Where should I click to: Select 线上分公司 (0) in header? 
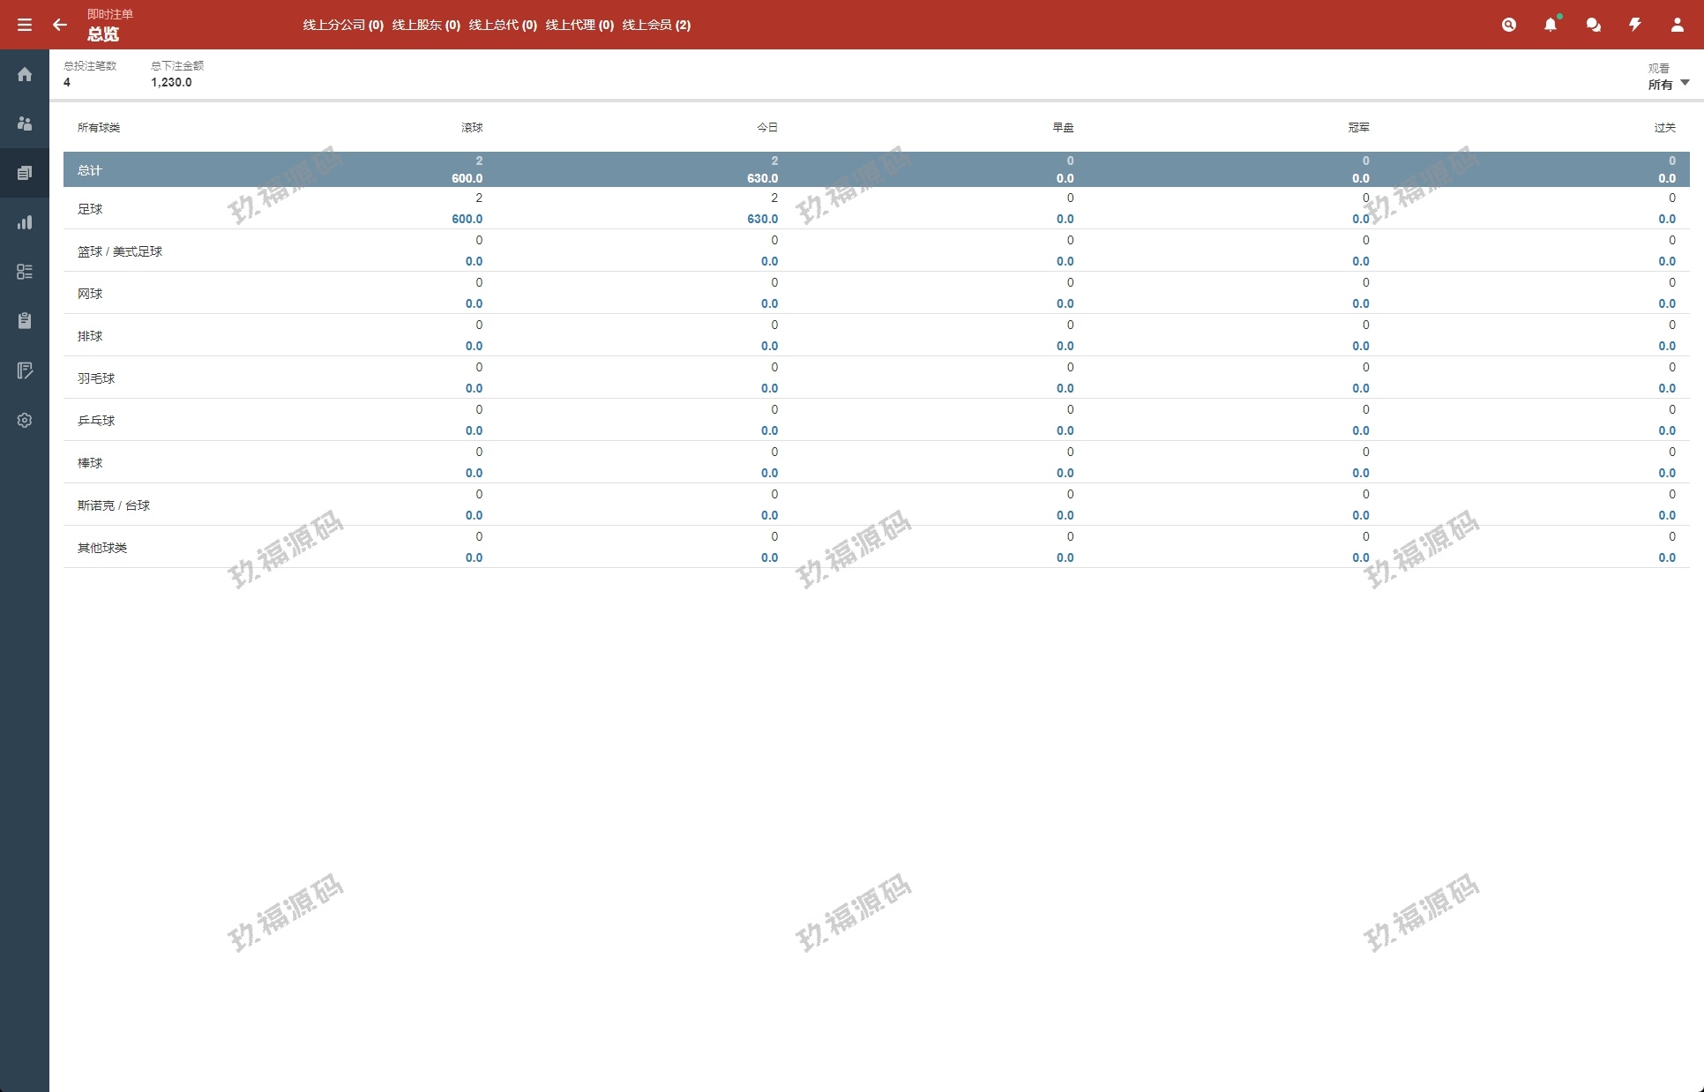point(343,25)
